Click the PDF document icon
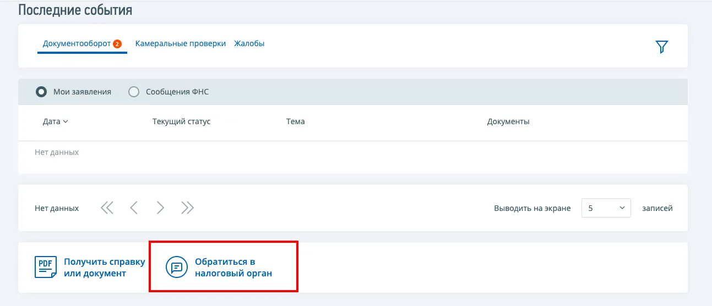The width and height of the screenshot is (712, 306). [x=45, y=268]
